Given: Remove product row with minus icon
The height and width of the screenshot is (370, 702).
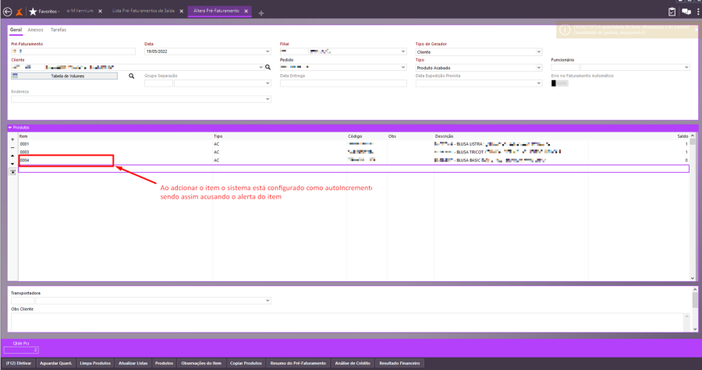Looking at the screenshot, I should (12, 147).
